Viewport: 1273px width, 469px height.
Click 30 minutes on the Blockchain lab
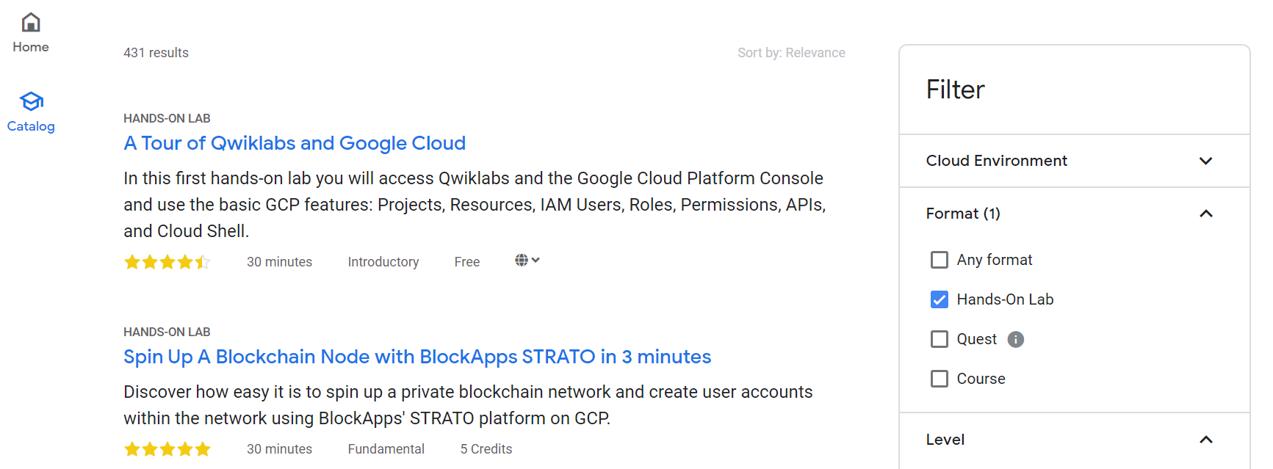(279, 449)
